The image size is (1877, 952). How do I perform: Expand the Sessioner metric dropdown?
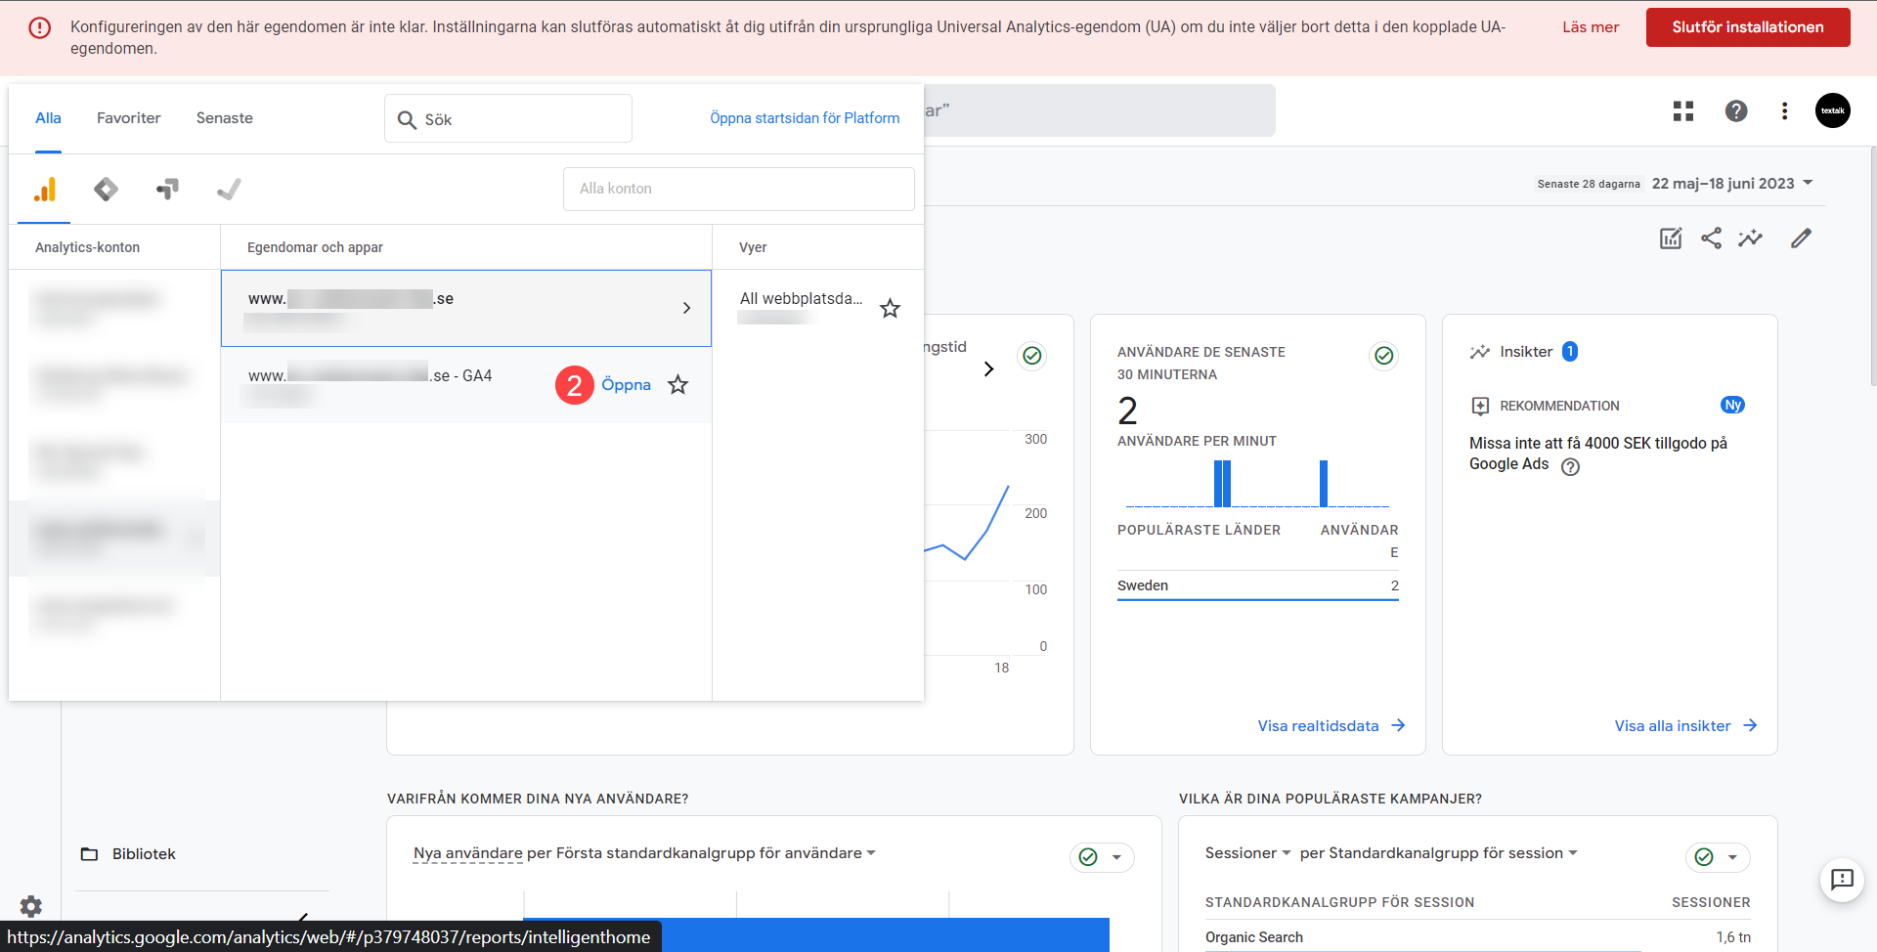(1248, 853)
